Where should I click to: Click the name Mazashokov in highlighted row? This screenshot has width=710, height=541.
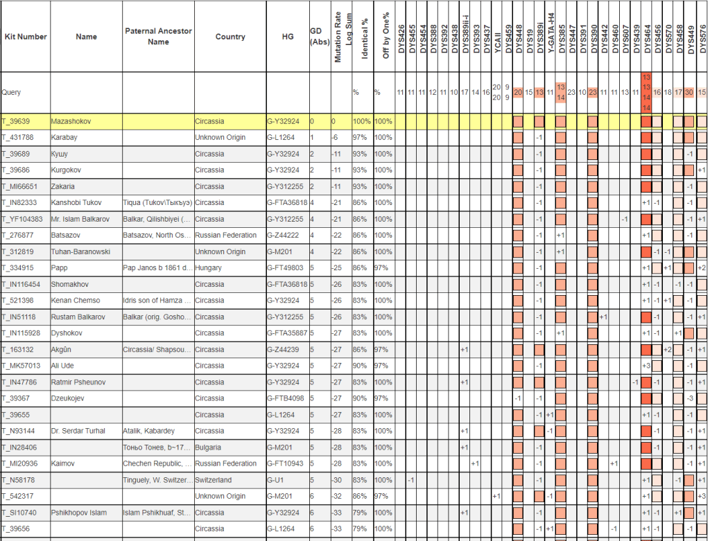[x=71, y=122]
